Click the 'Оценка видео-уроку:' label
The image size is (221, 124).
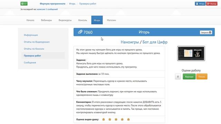[x=87, y=120]
